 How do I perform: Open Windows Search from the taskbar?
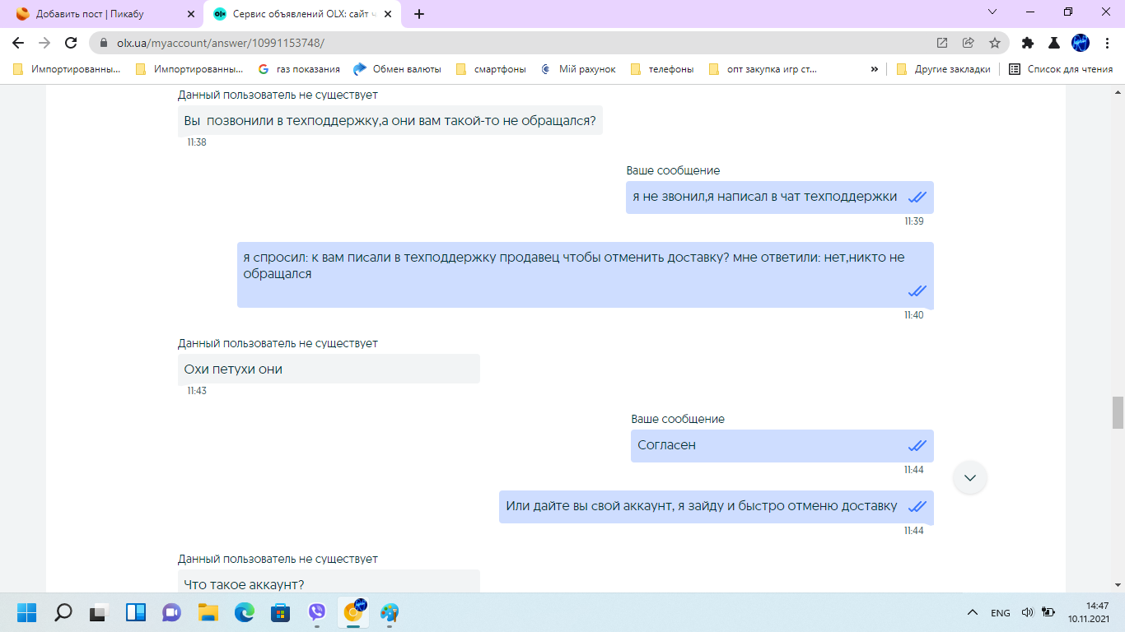coord(63,612)
